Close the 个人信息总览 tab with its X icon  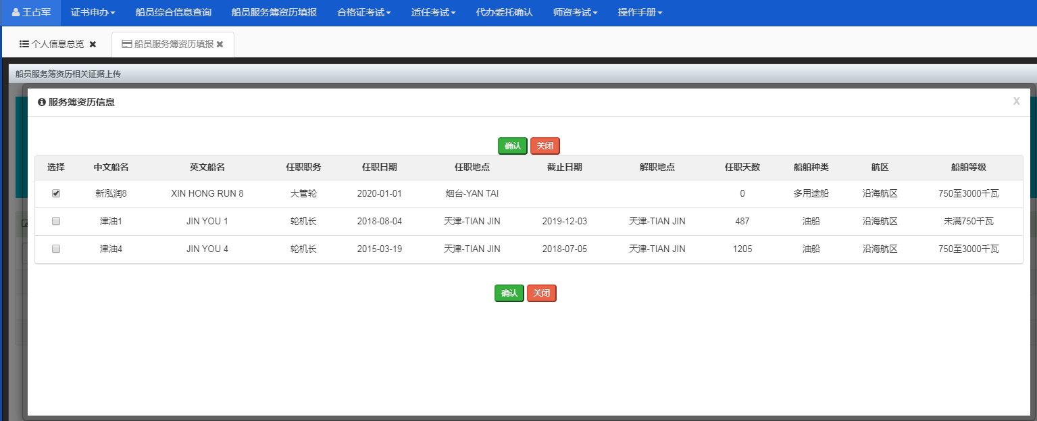(93, 44)
